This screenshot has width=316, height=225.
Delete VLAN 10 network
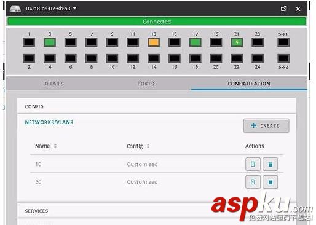point(271,164)
